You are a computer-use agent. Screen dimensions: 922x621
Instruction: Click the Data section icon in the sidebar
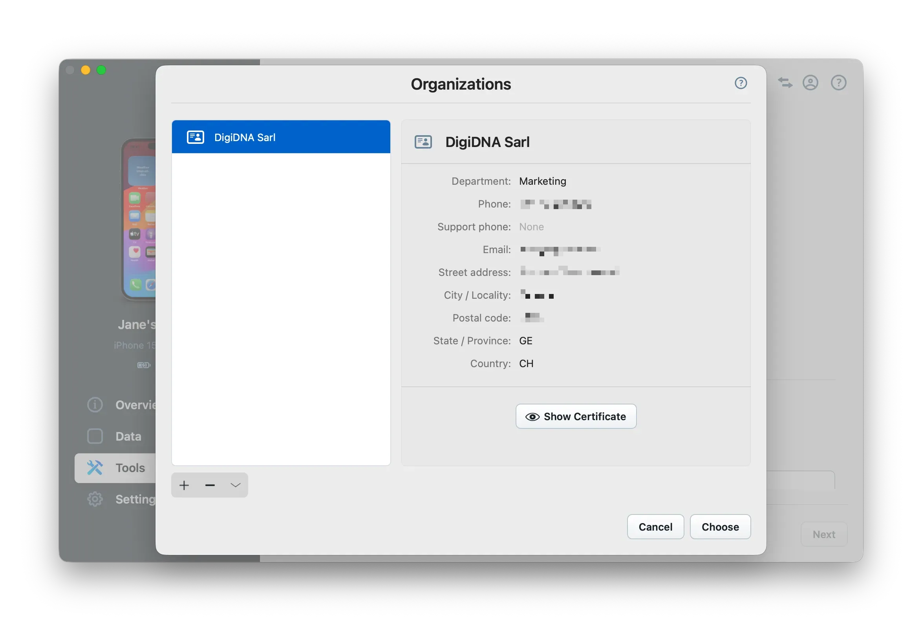[95, 436]
